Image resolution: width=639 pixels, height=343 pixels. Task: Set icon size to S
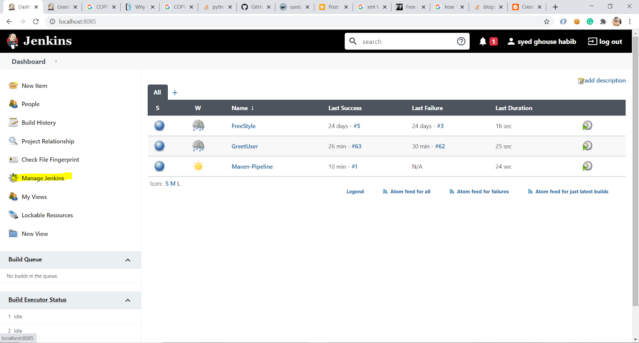pyautogui.click(x=167, y=184)
